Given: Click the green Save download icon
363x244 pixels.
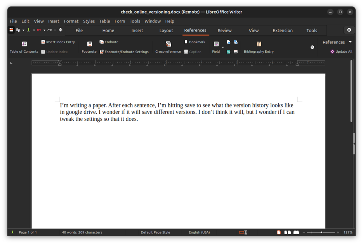Looking at the screenshot, I should (28, 30).
